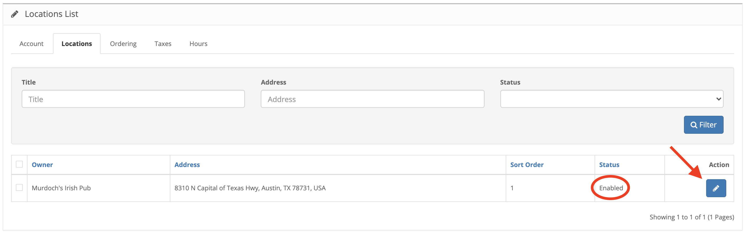Screen dimensions: 749x240
Task: Sort by Sort Order column
Action: [x=527, y=165]
